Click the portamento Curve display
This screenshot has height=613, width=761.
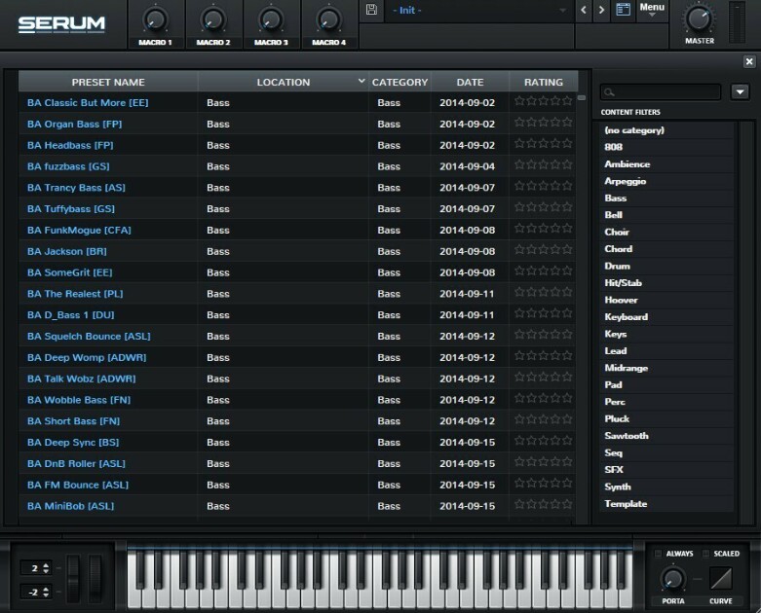721,579
